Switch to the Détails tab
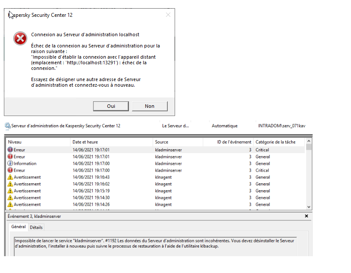 36,227
